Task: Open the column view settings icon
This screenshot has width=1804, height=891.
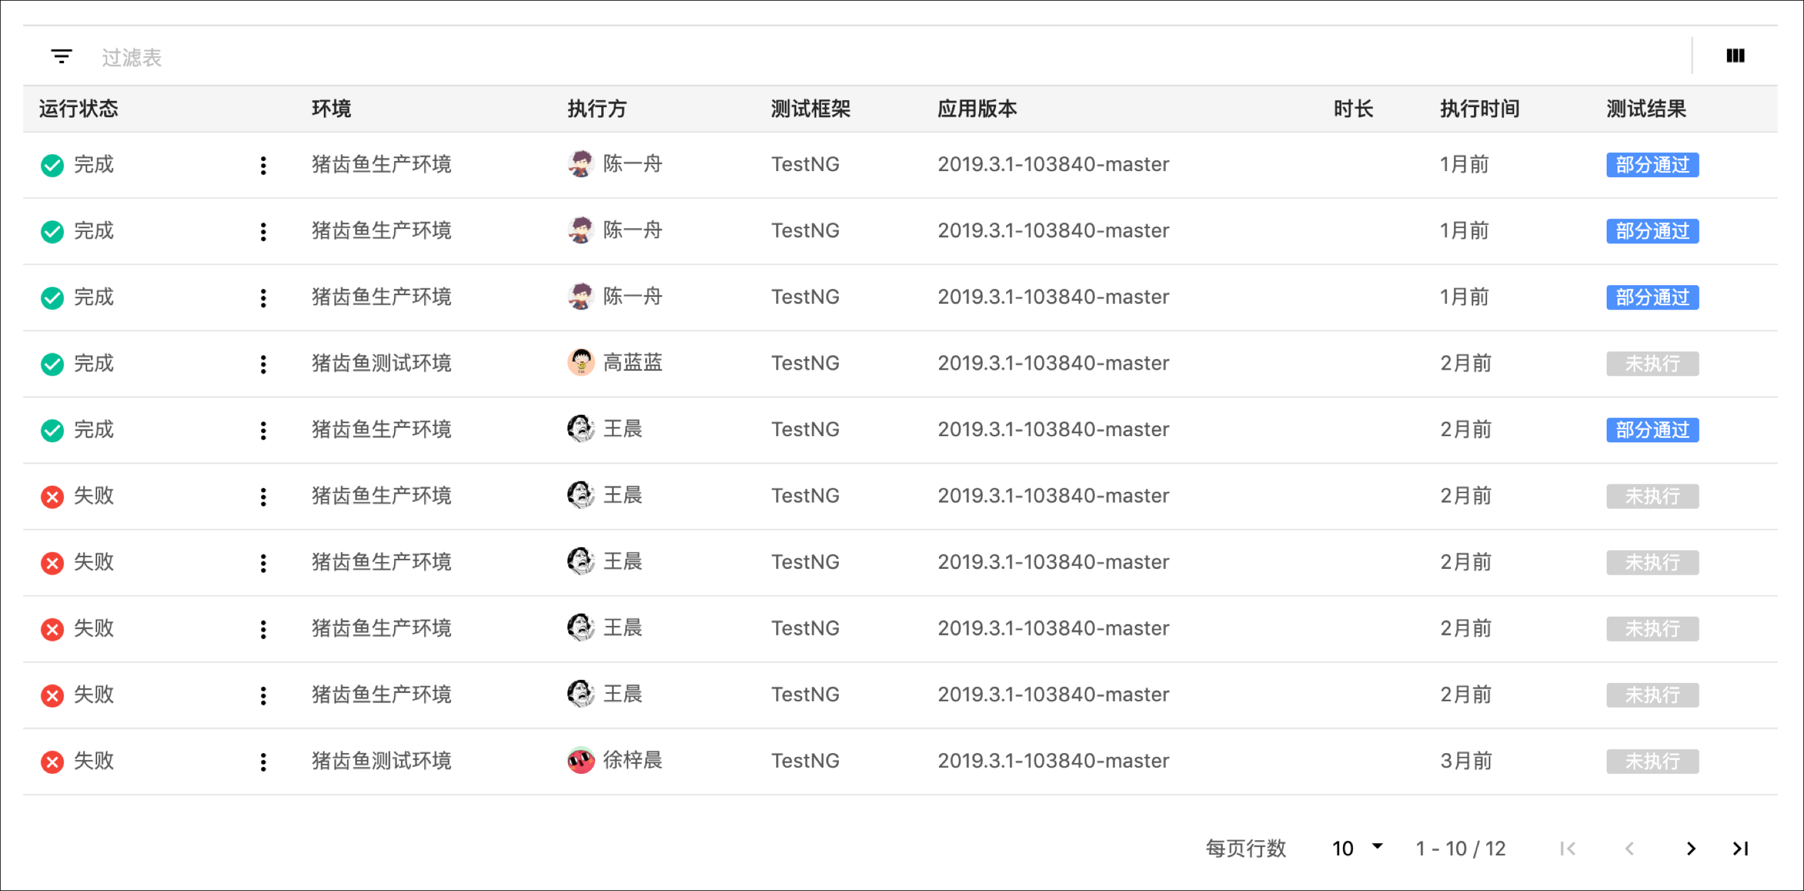Action: coord(1734,55)
